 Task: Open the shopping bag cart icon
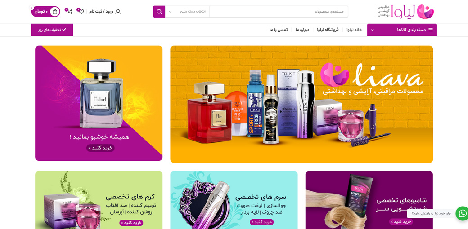pyautogui.click(x=55, y=12)
